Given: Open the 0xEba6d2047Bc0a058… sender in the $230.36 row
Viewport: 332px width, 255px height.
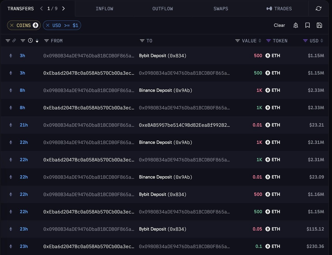Looking at the screenshot, I should click(x=89, y=246).
